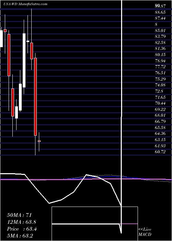Select the 68.01 price axis label
The width and height of the screenshot is (172, 241).
(160, 115)
